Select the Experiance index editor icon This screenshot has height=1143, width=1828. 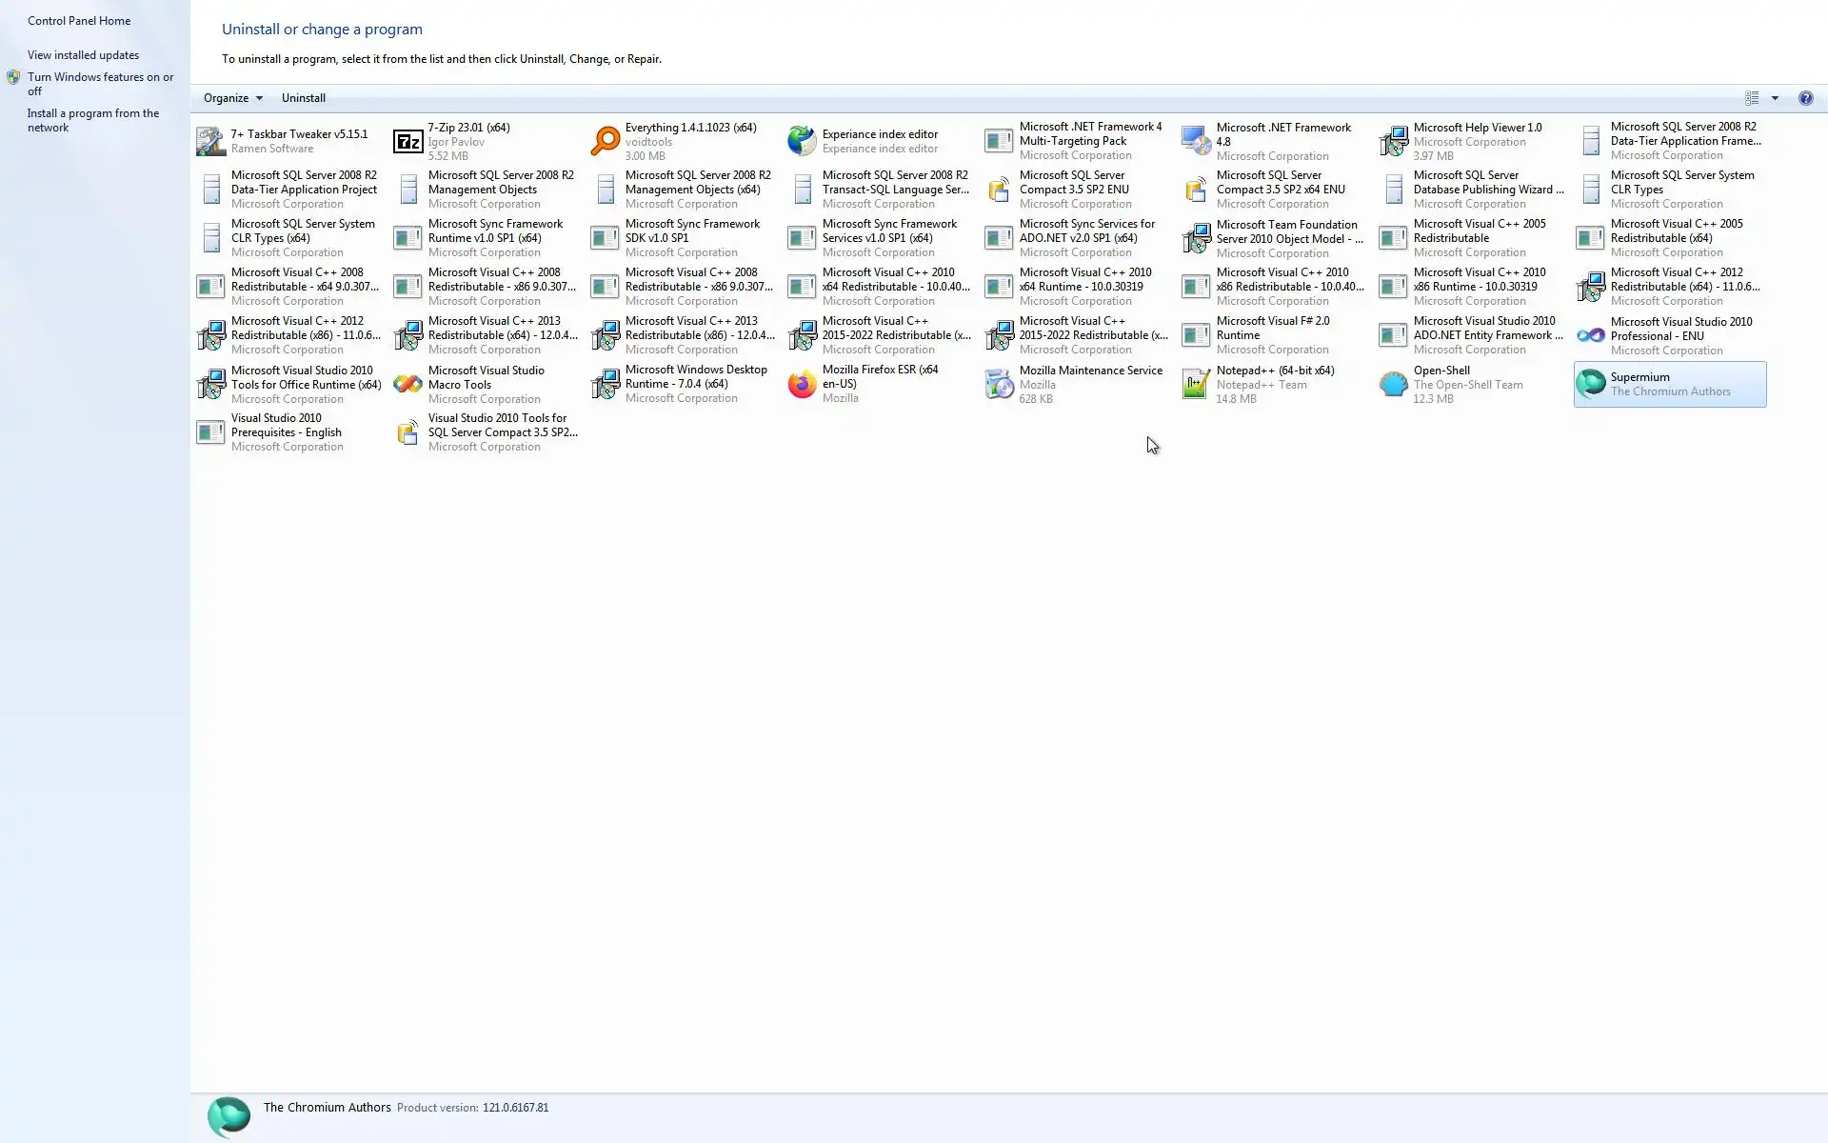(802, 142)
